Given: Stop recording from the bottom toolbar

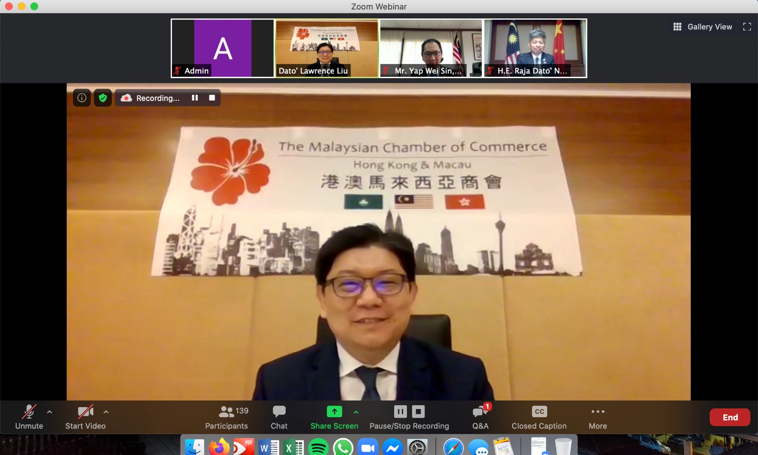Looking at the screenshot, I should 418,411.
